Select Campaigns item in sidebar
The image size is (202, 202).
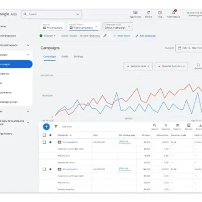click(x=16, y=64)
